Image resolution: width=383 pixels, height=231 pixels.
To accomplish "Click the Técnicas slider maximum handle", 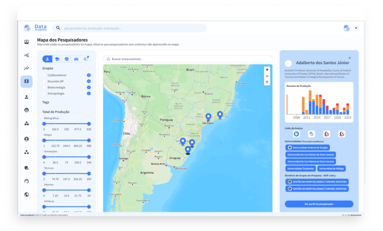I will [x=89, y=174].
